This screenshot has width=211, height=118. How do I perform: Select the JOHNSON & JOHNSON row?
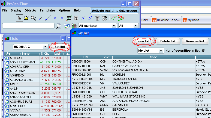[141, 88]
